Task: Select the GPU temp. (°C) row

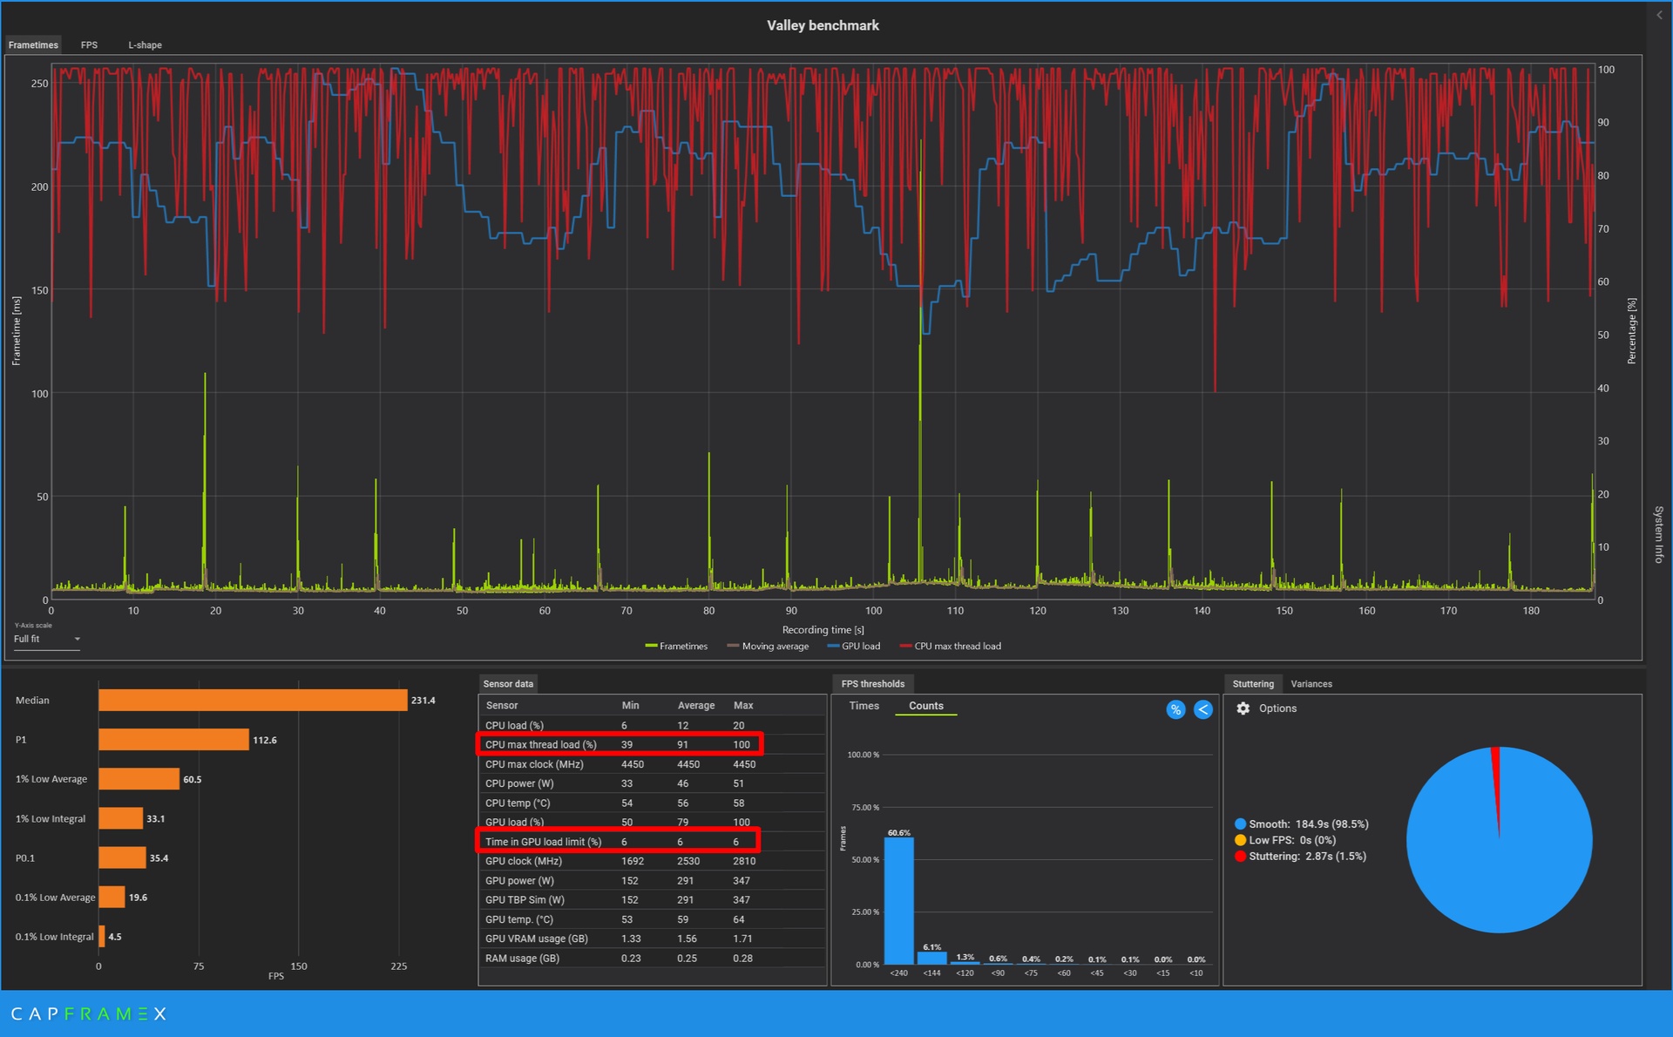Action: [652, 919]
